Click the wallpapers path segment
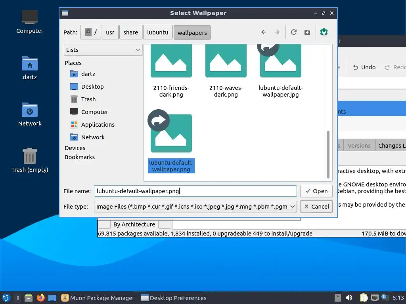The width and height of the screenshot is (406, 304). [x=192, y=32]
